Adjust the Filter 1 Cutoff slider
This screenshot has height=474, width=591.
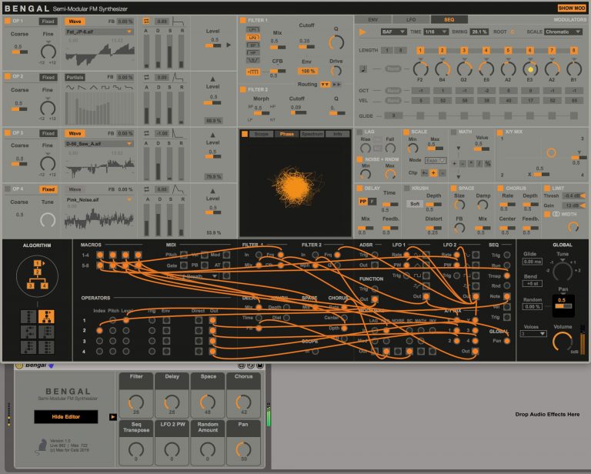click(x=306, y=47)
